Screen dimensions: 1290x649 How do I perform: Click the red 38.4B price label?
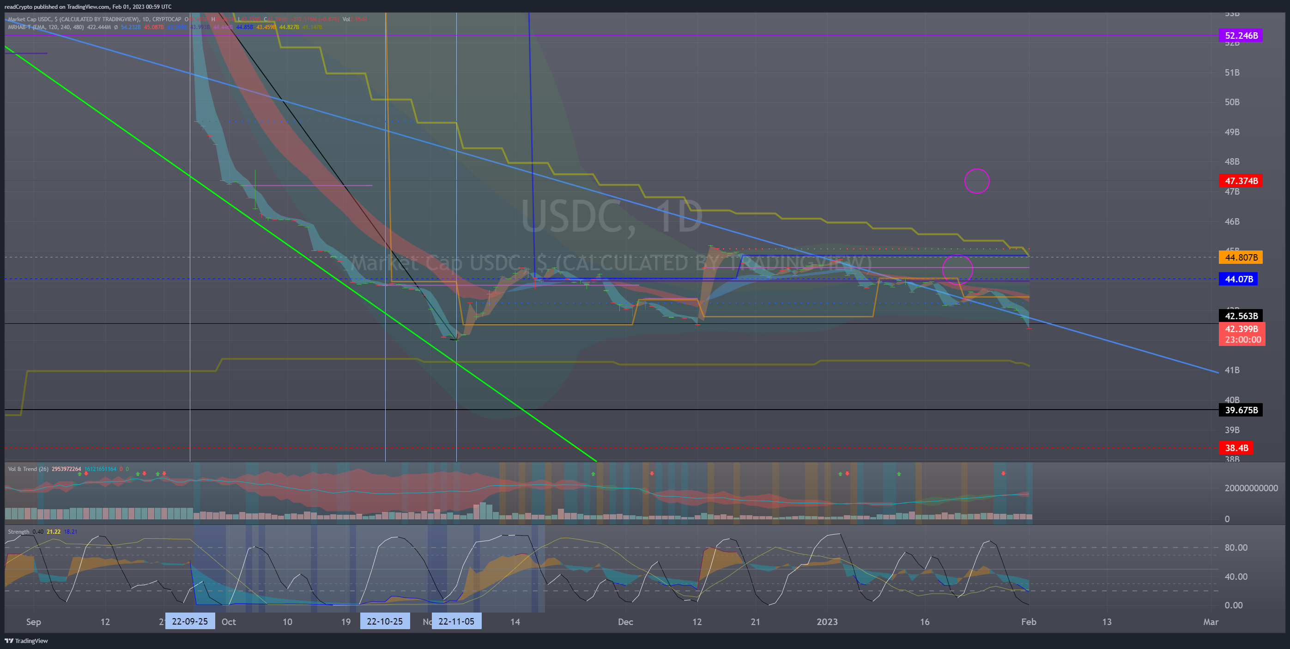pyautogui.click(x=1235, y=448)
